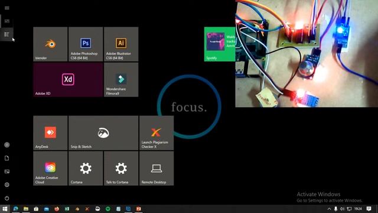Viewport: 378px width, 213px height.
Task: Open the Pictures shortcut in the Start sidebar
Action: tap(6, 172)
